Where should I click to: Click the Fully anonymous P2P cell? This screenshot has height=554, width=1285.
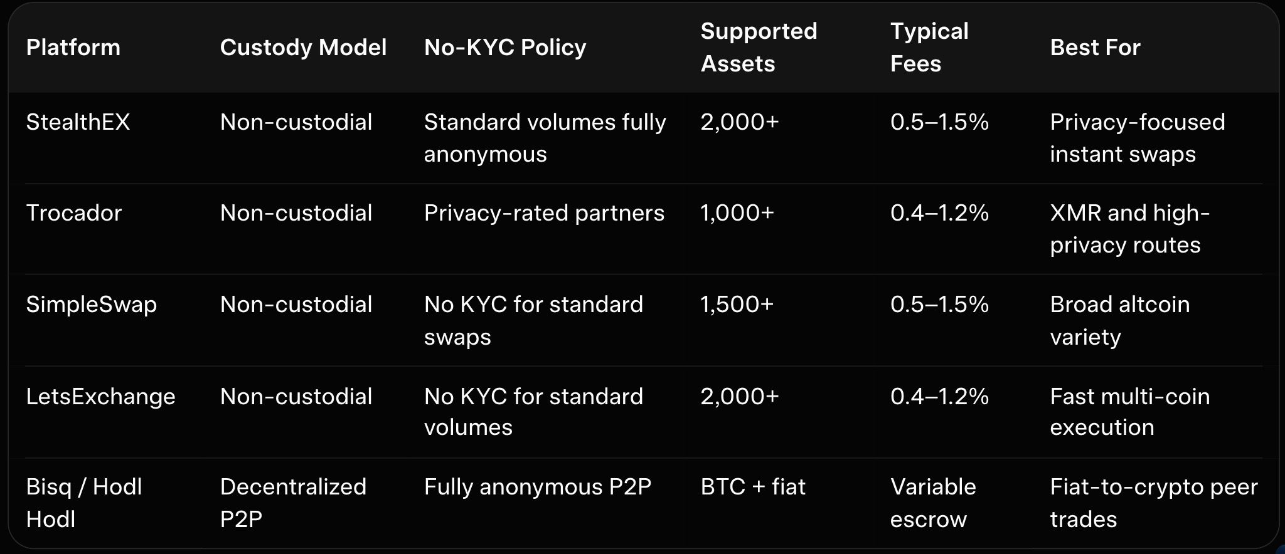[x=538, y=487]
